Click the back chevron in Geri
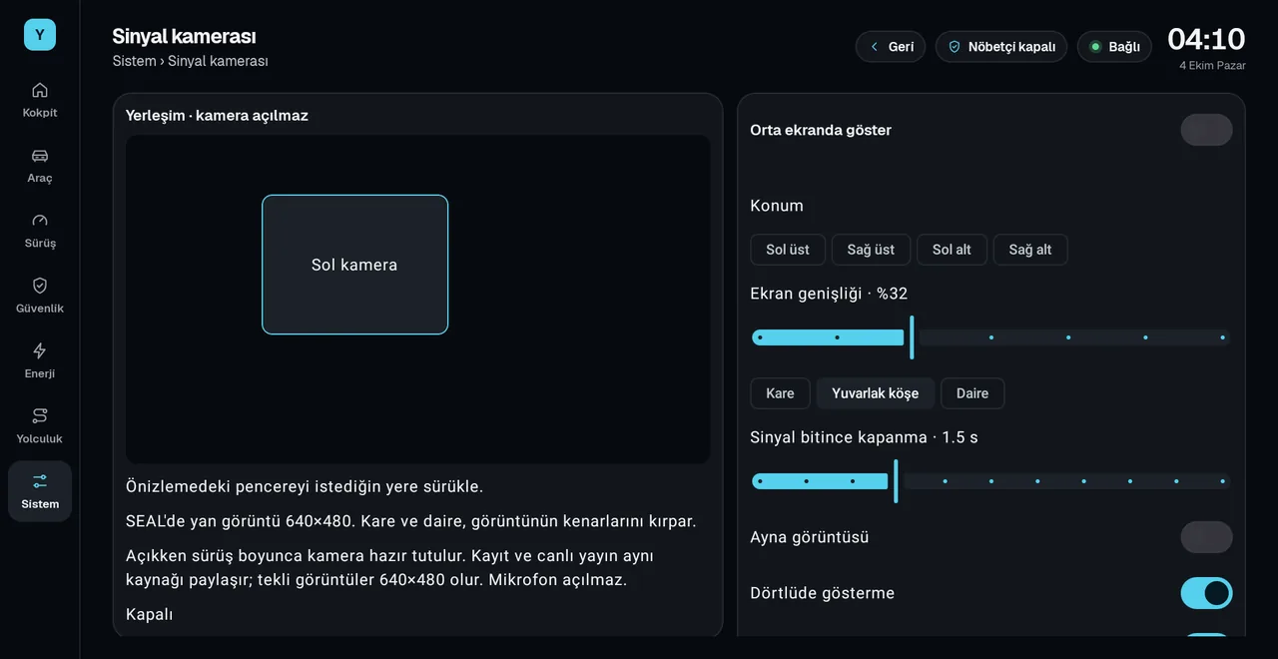 click(x=875, y=47)
